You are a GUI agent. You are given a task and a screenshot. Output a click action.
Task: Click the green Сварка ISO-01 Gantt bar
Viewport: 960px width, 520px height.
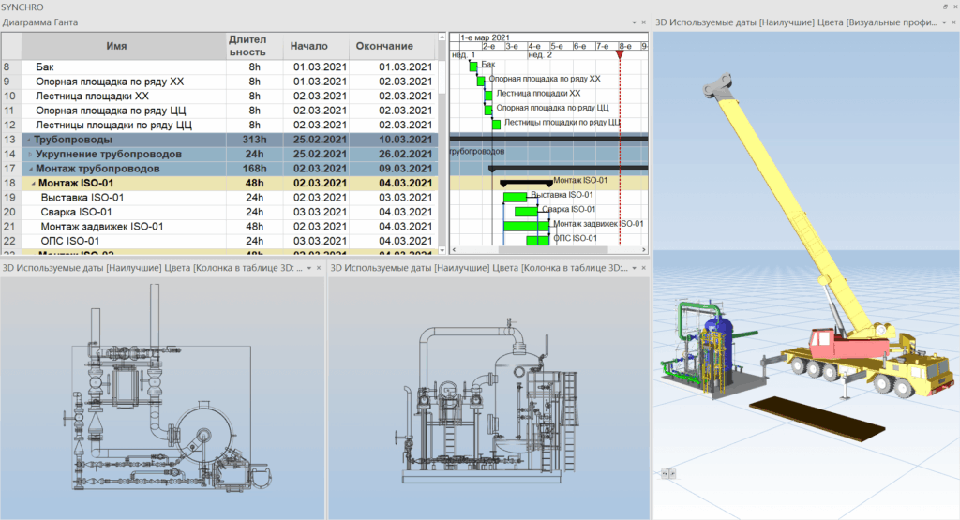[x=527, y=212]
